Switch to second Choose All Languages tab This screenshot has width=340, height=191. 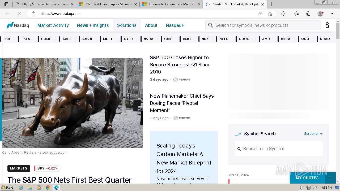pyautogui.click(x=108, y=4)
